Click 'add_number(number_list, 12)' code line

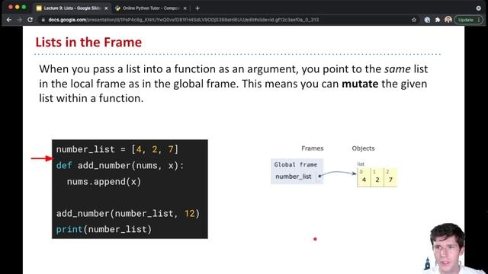(x=128, y=214)
